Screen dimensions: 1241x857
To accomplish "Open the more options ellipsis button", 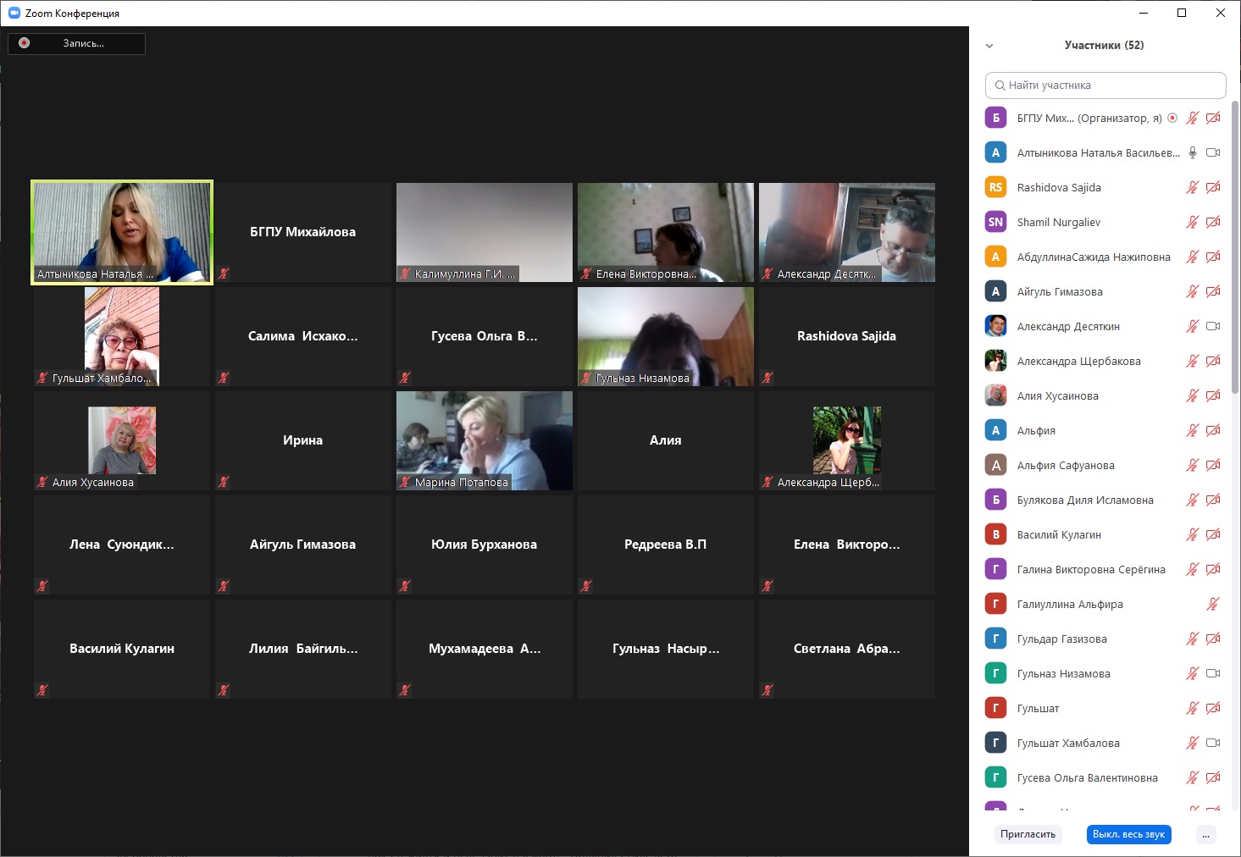I will pyautogui.click(x=1205, y=834).
